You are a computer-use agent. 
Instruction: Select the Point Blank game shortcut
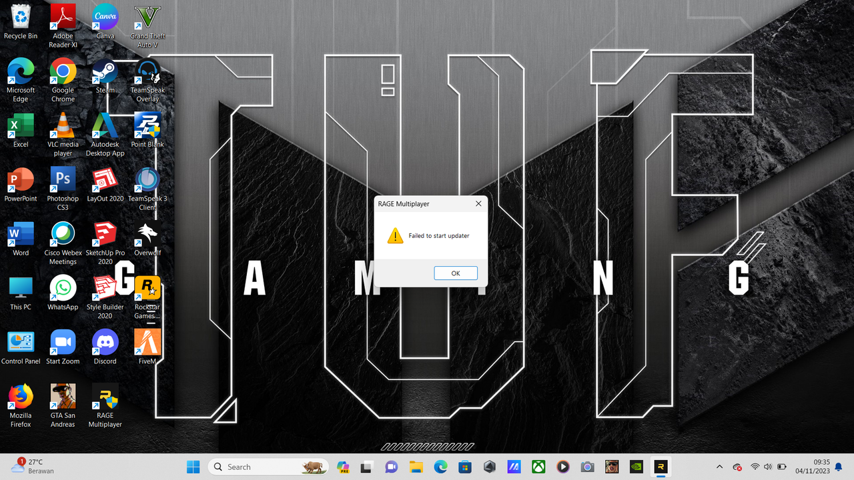tap(147, 131)
